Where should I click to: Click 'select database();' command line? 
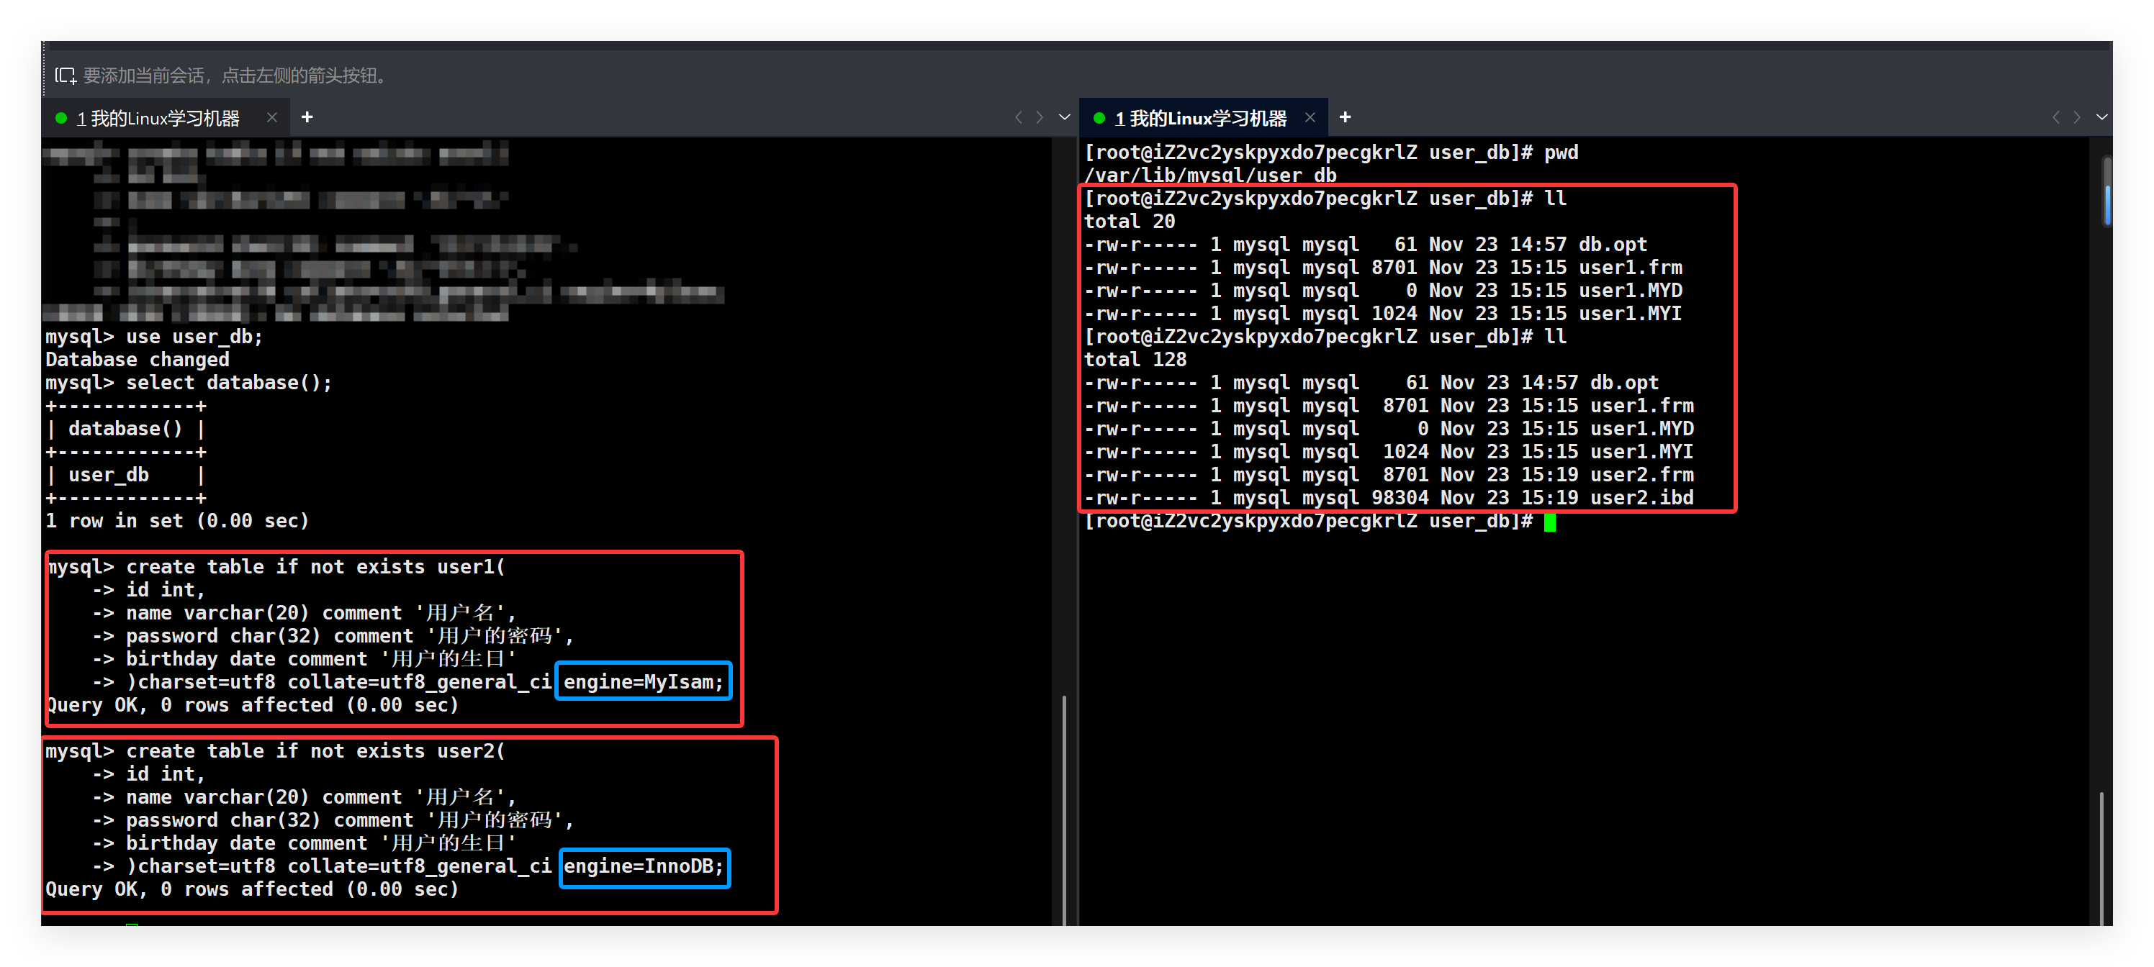pyautogui.click(x=228, y=383)
